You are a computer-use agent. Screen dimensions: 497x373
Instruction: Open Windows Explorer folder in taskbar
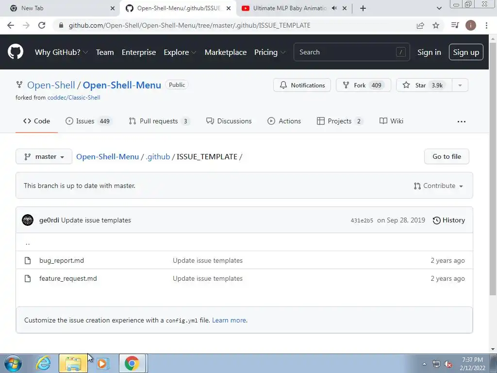tap(73, 363)
